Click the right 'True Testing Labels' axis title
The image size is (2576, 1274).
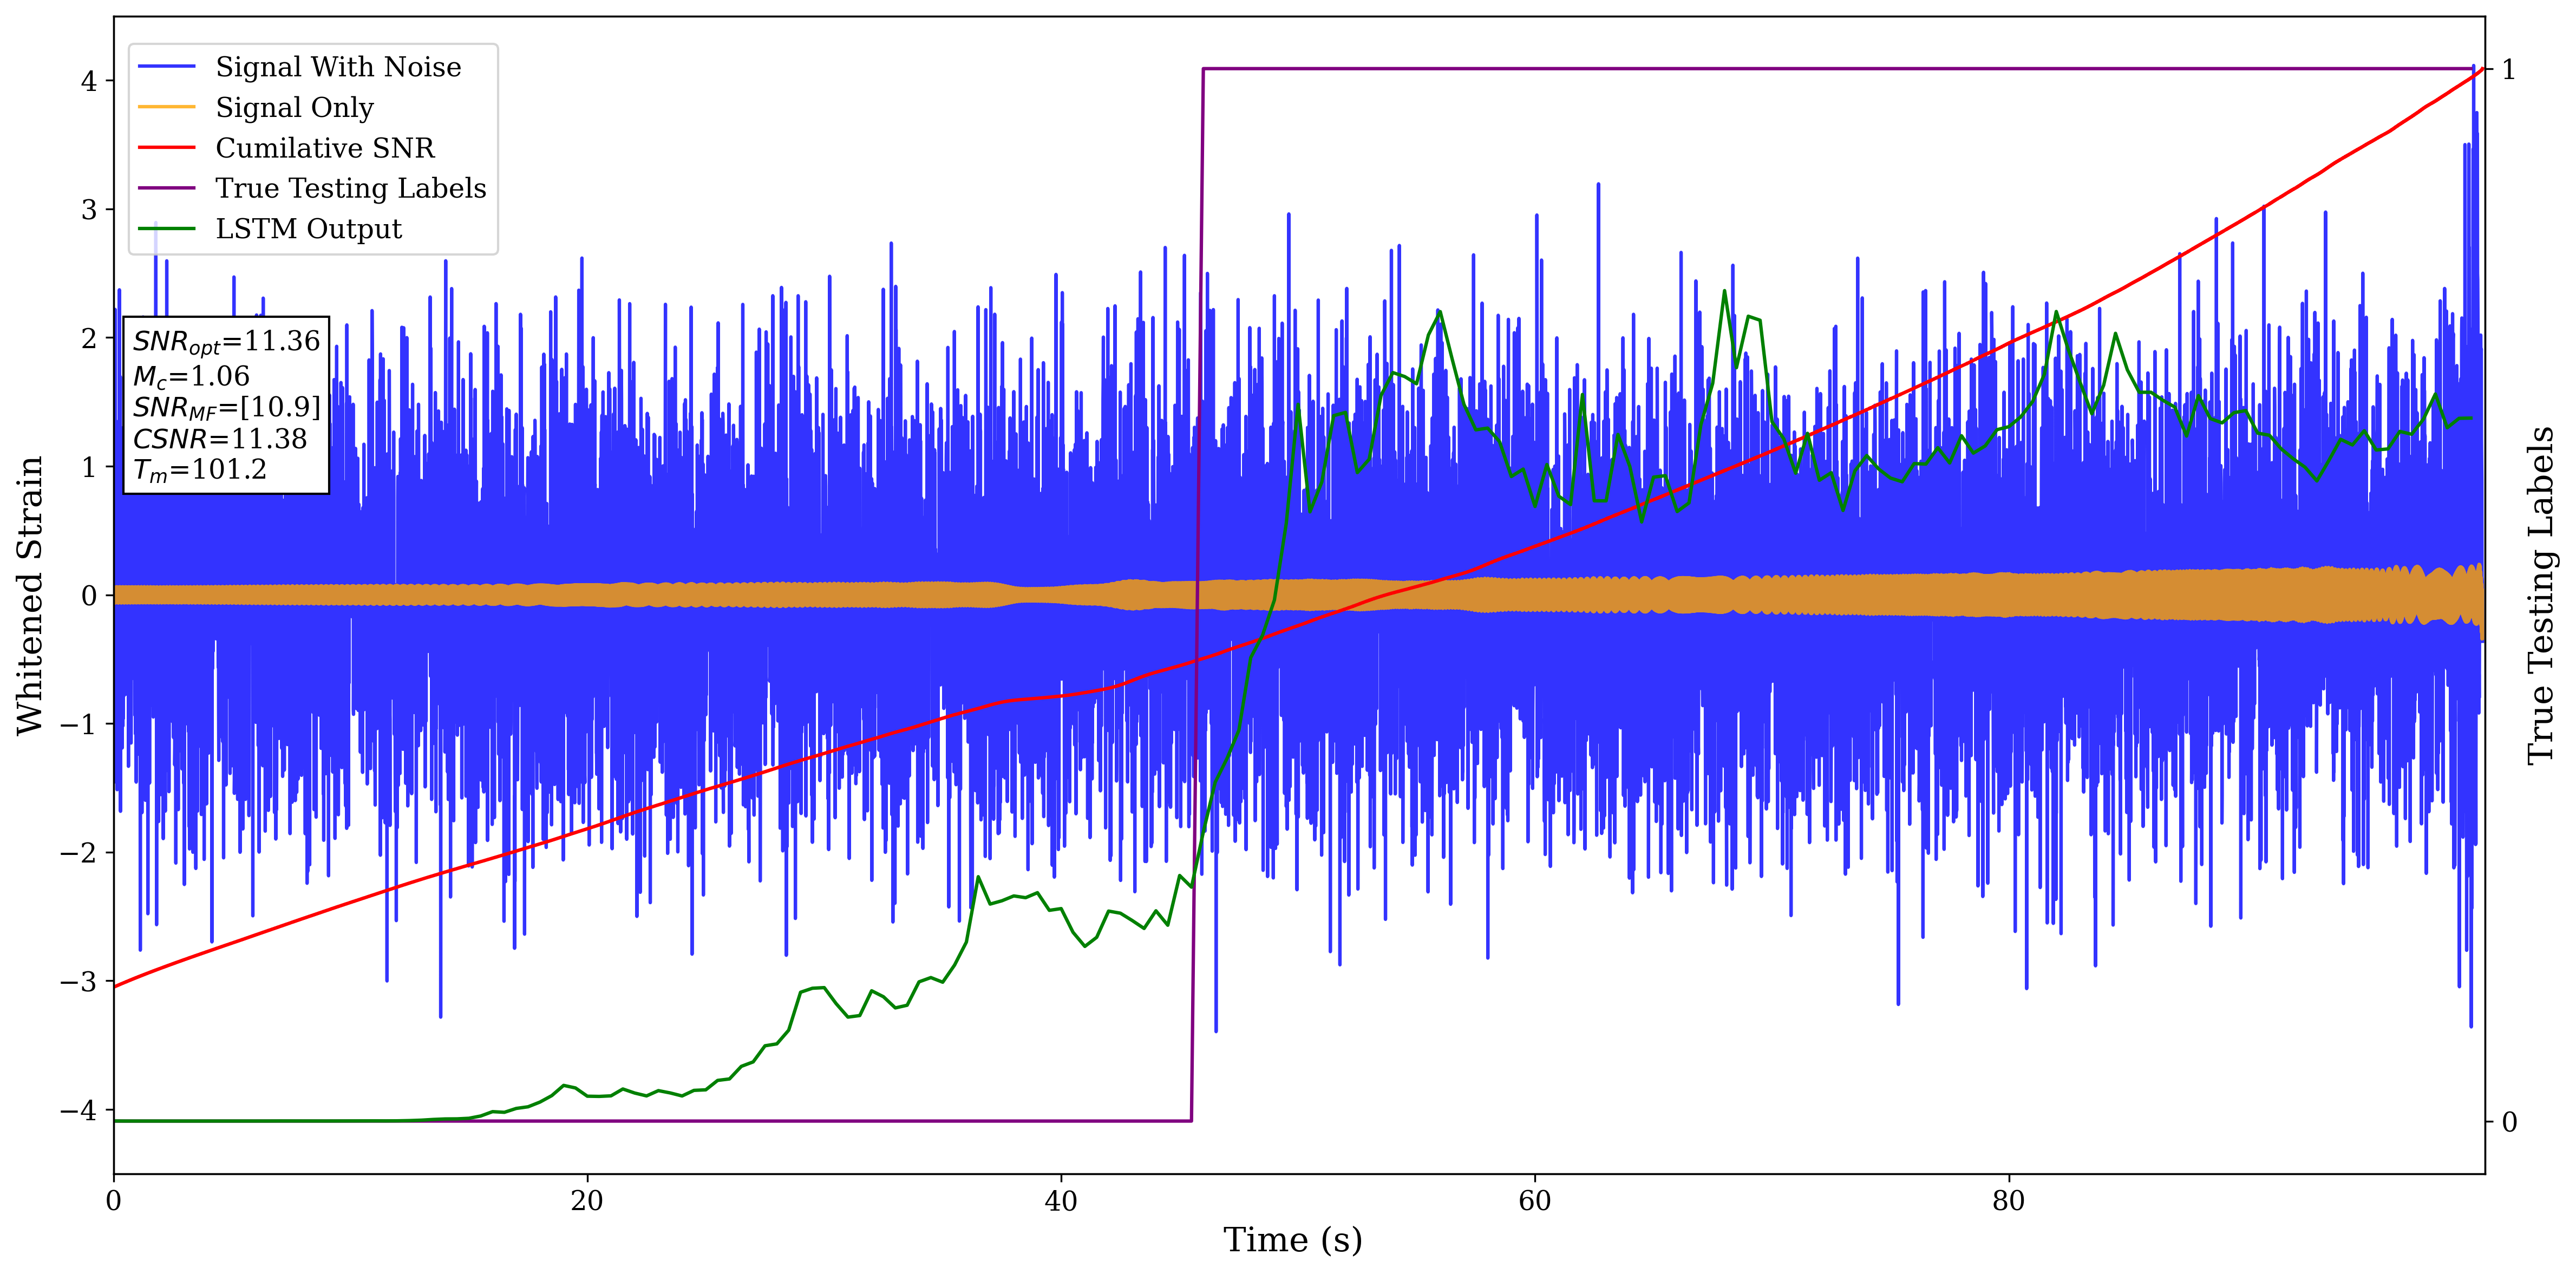pyautogui.click(x=2541, y=595)
